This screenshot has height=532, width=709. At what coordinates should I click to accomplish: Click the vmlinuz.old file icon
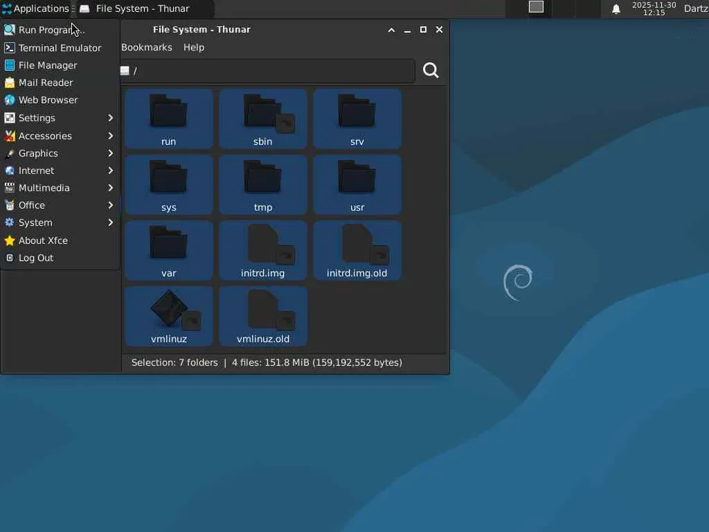tap(263, 309)
